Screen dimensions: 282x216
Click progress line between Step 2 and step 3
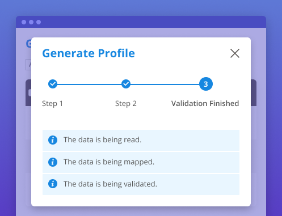point(165,84)
